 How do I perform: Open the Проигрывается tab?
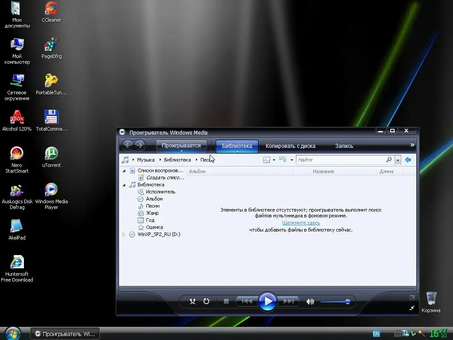(x=181, y=145)
